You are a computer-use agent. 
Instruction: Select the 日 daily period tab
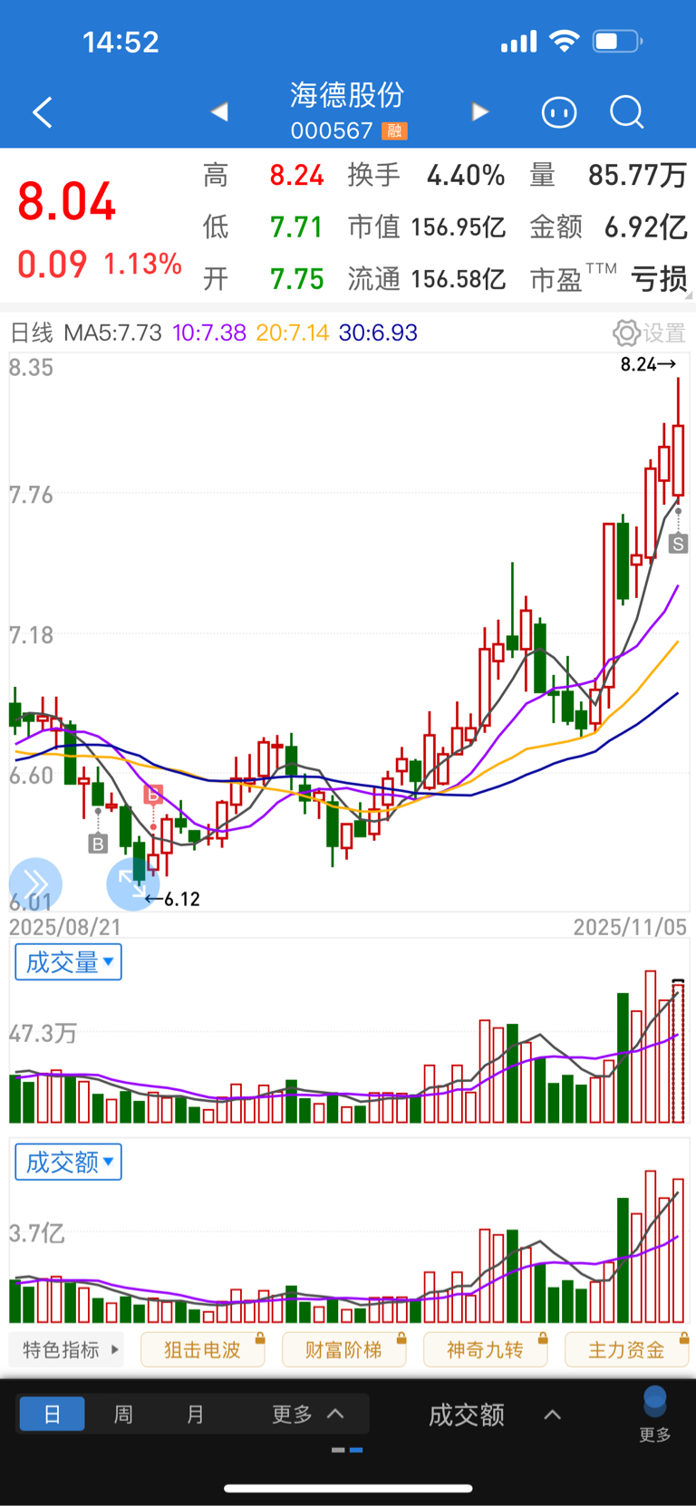52,1414
